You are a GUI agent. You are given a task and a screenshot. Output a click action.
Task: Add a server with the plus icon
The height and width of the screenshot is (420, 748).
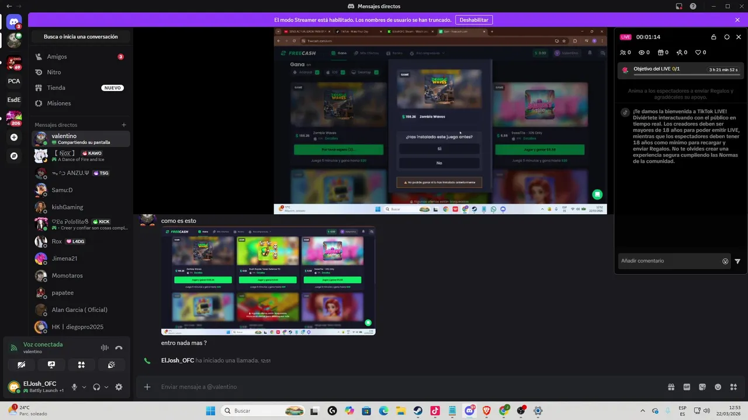pyautogui.click(x=14, y=138)
